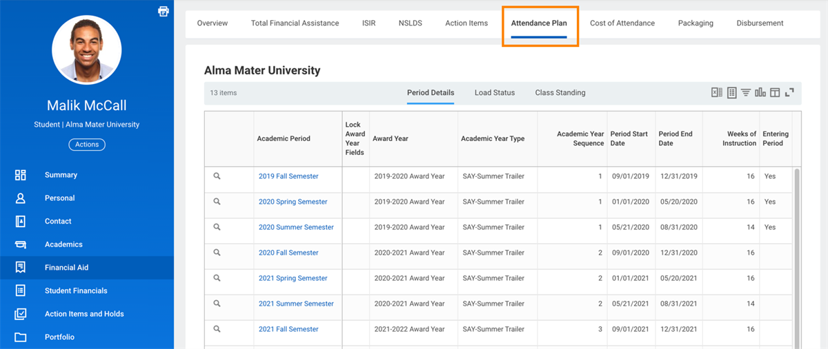Click magnifier icon for 2021 Summer Semester row
Viewport: 828px width, 349px height.
[x=217, y=304]
